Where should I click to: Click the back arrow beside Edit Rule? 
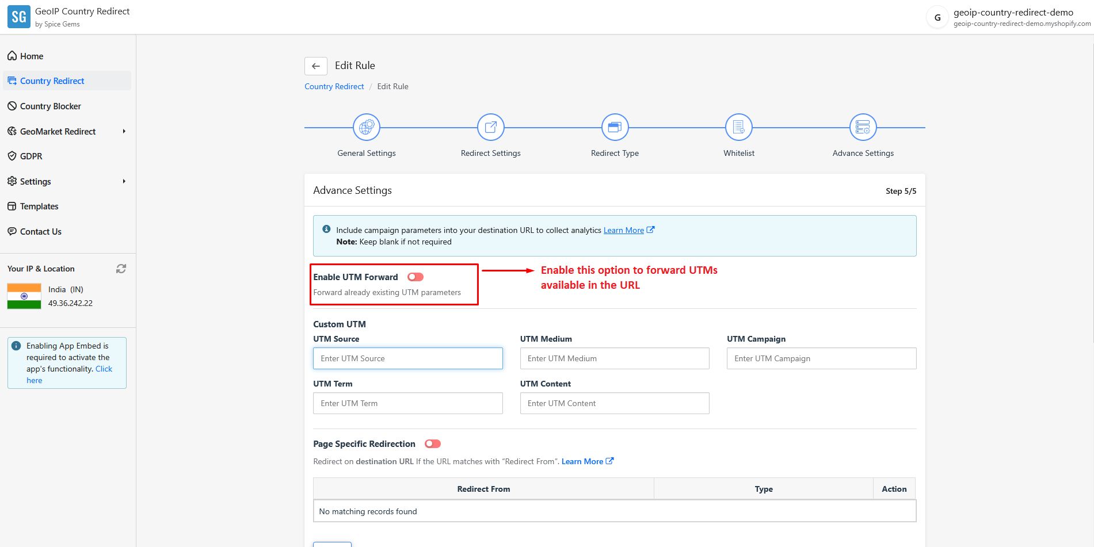(316, 66)
